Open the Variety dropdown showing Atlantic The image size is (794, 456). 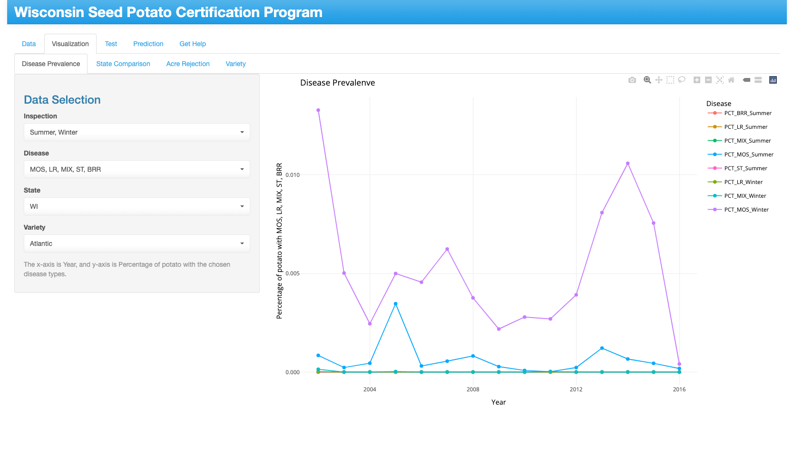137,243
